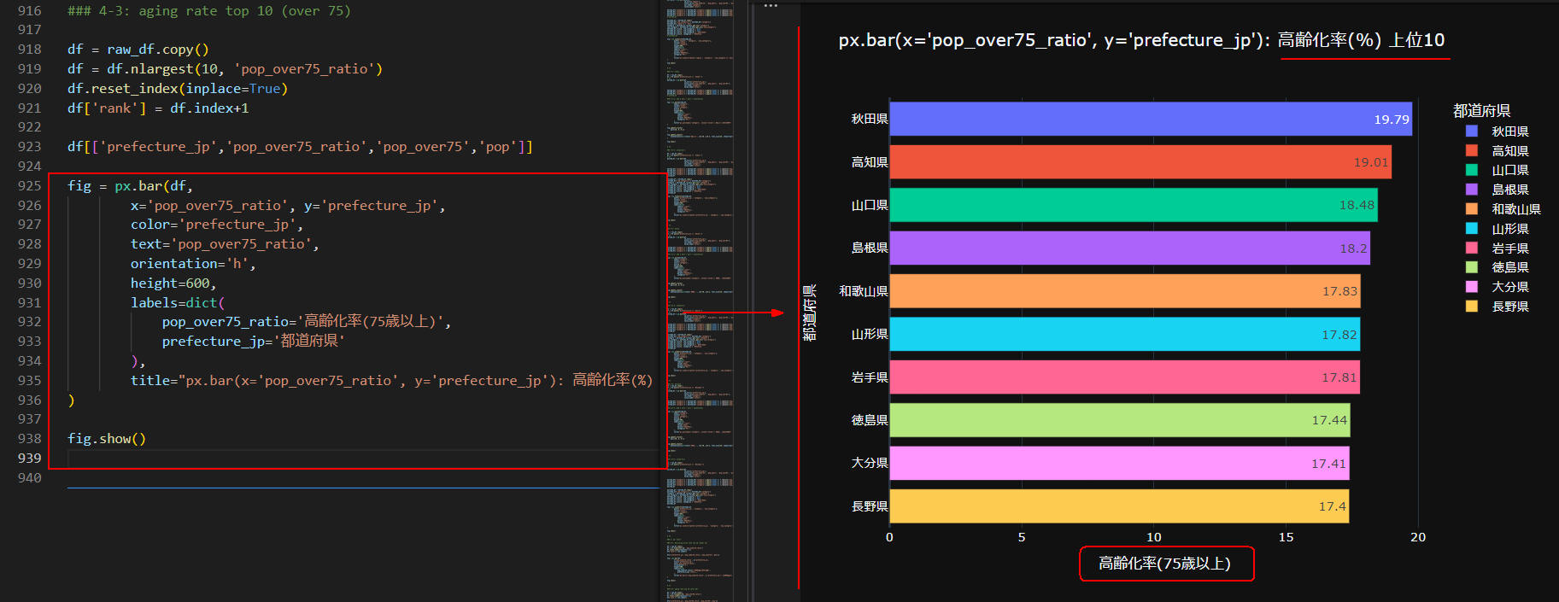Click the prefecture_jp='都道府県' line
The height and width of the screenshot is (602, 1559).
(253, 342)
